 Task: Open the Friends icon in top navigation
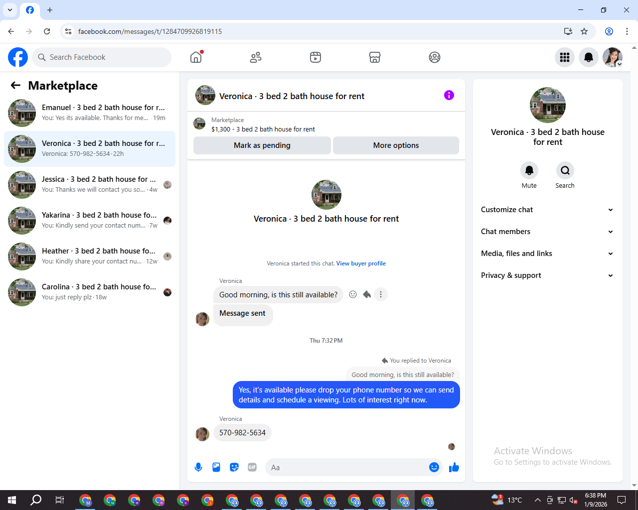(x=256, y=57)
